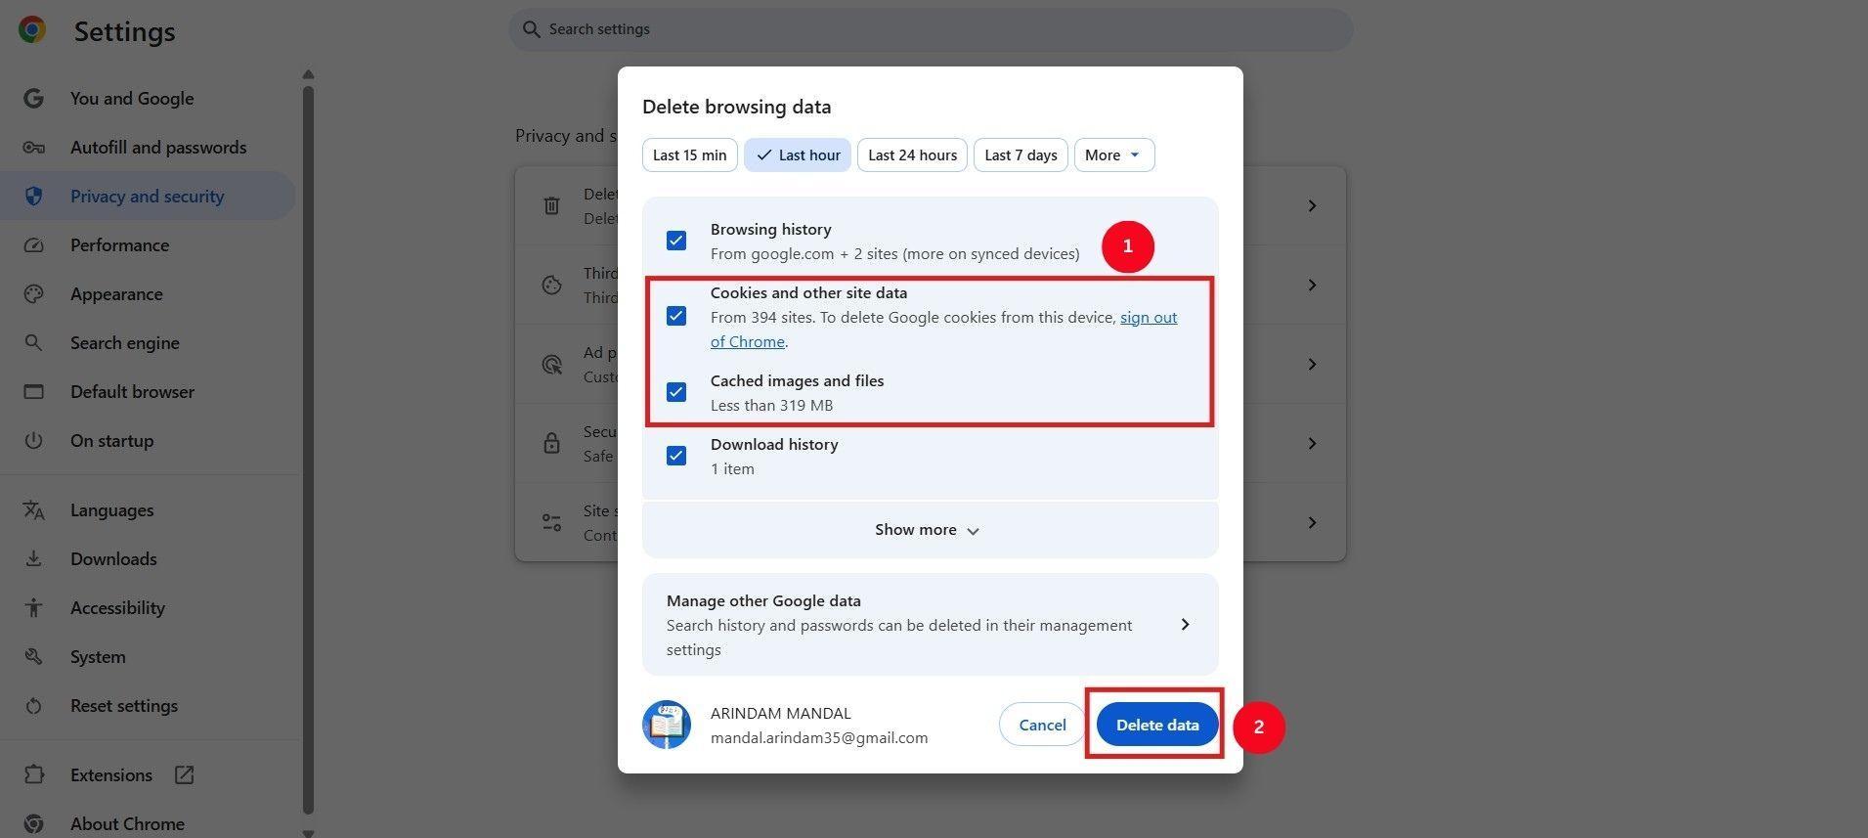Open the Delete browsing data row chevron
This screenshot has width=1868, height=838.
[x=1312, y=205]
